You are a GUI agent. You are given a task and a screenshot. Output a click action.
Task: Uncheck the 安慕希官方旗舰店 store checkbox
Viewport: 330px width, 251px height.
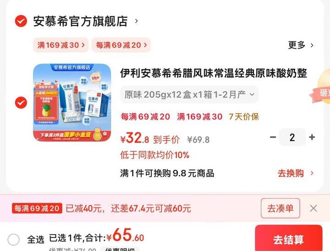pyautogui.click(x=21, y=21)
